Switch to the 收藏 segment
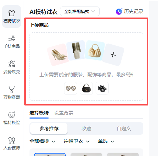Screen dimensions: 158x156 (x=86, y=129)
